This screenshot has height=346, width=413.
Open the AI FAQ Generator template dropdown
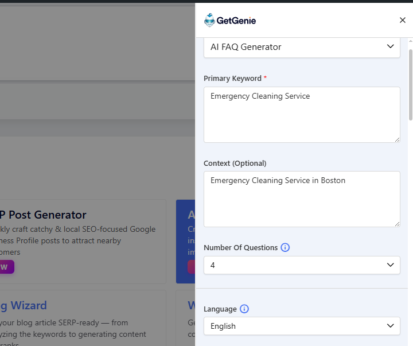point(302,47)
